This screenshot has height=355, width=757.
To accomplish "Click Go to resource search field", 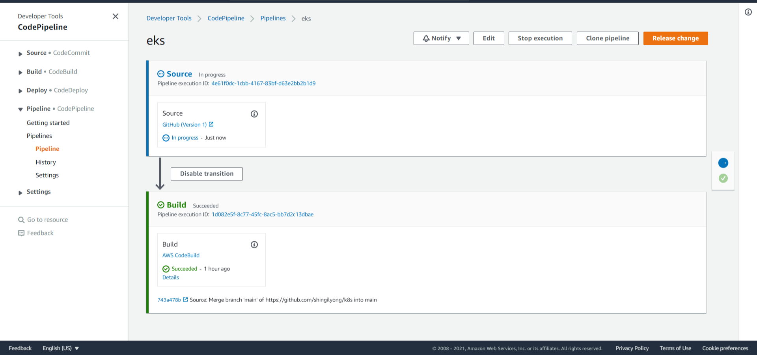I will (47, 220).
